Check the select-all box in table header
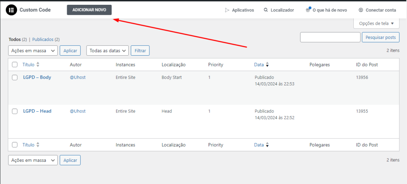The image size is (407, 184). [x=15, y=65]
